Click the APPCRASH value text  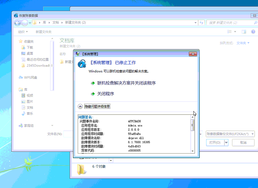pos(134,121)
